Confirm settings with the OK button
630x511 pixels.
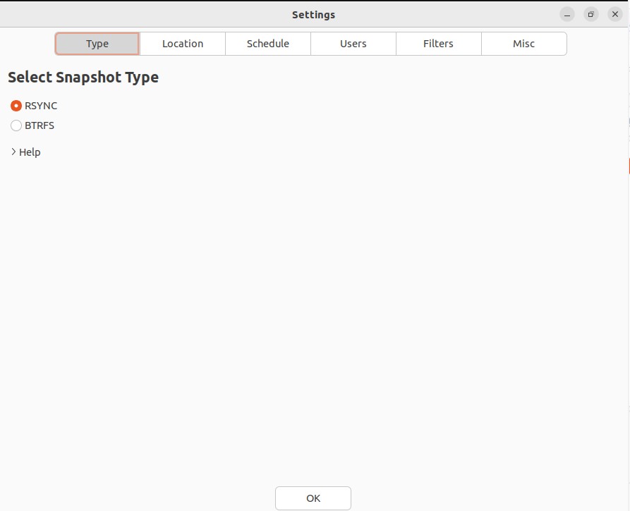(313, 498)
